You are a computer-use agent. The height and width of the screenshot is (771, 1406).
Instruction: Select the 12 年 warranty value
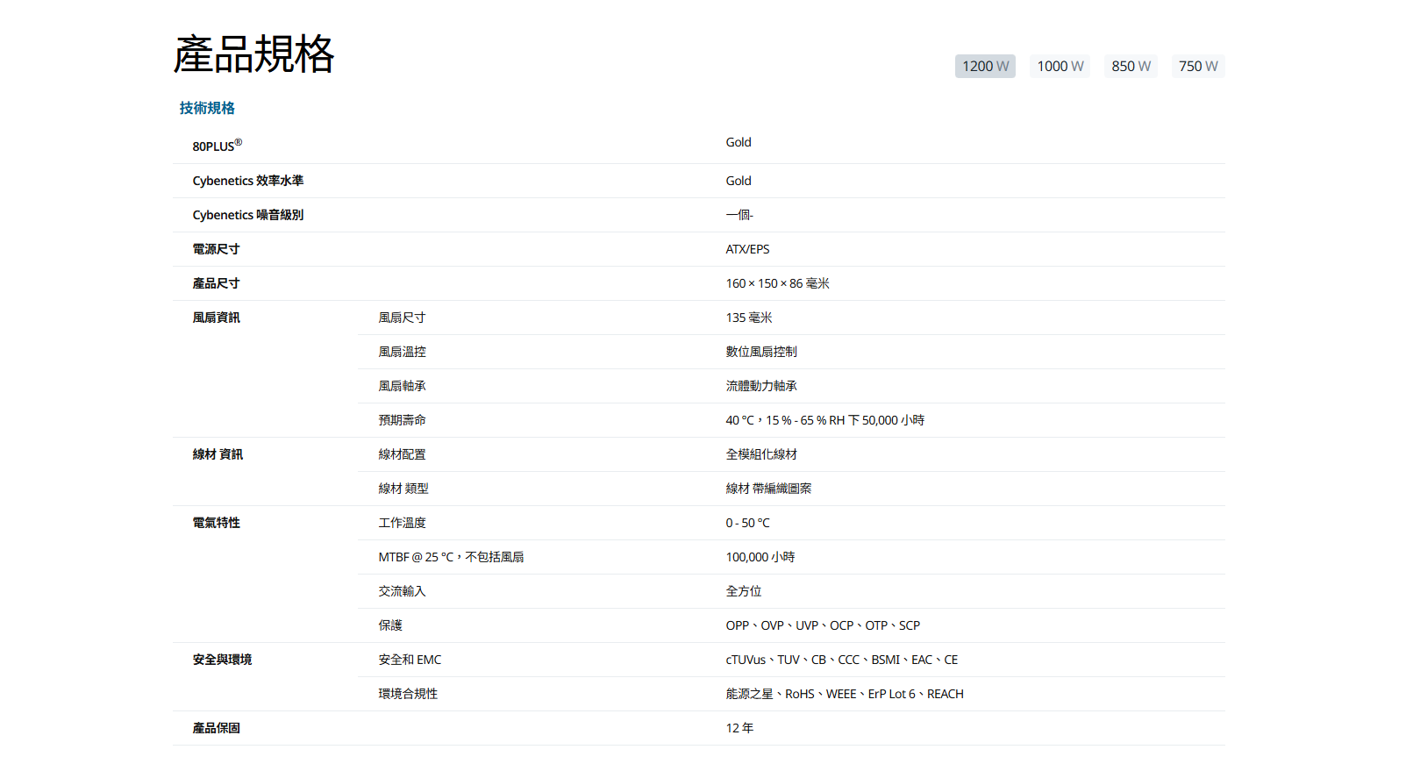click(x=739, y=728)
